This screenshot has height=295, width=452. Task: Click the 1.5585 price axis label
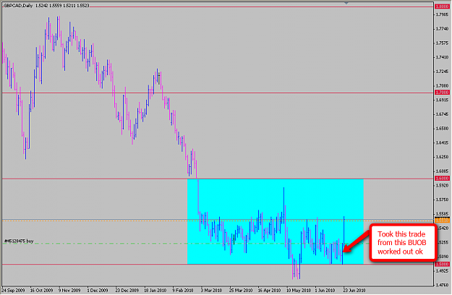(443, 214)
